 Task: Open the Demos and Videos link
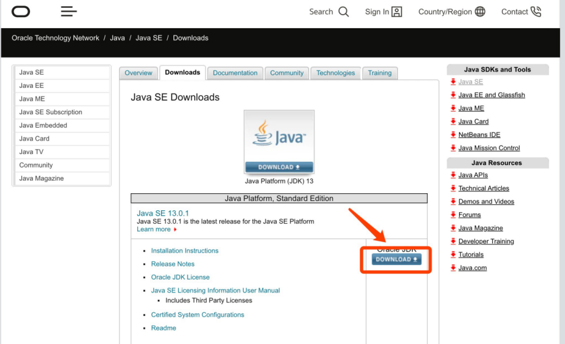pyautogui.click(x=486, y=202)
